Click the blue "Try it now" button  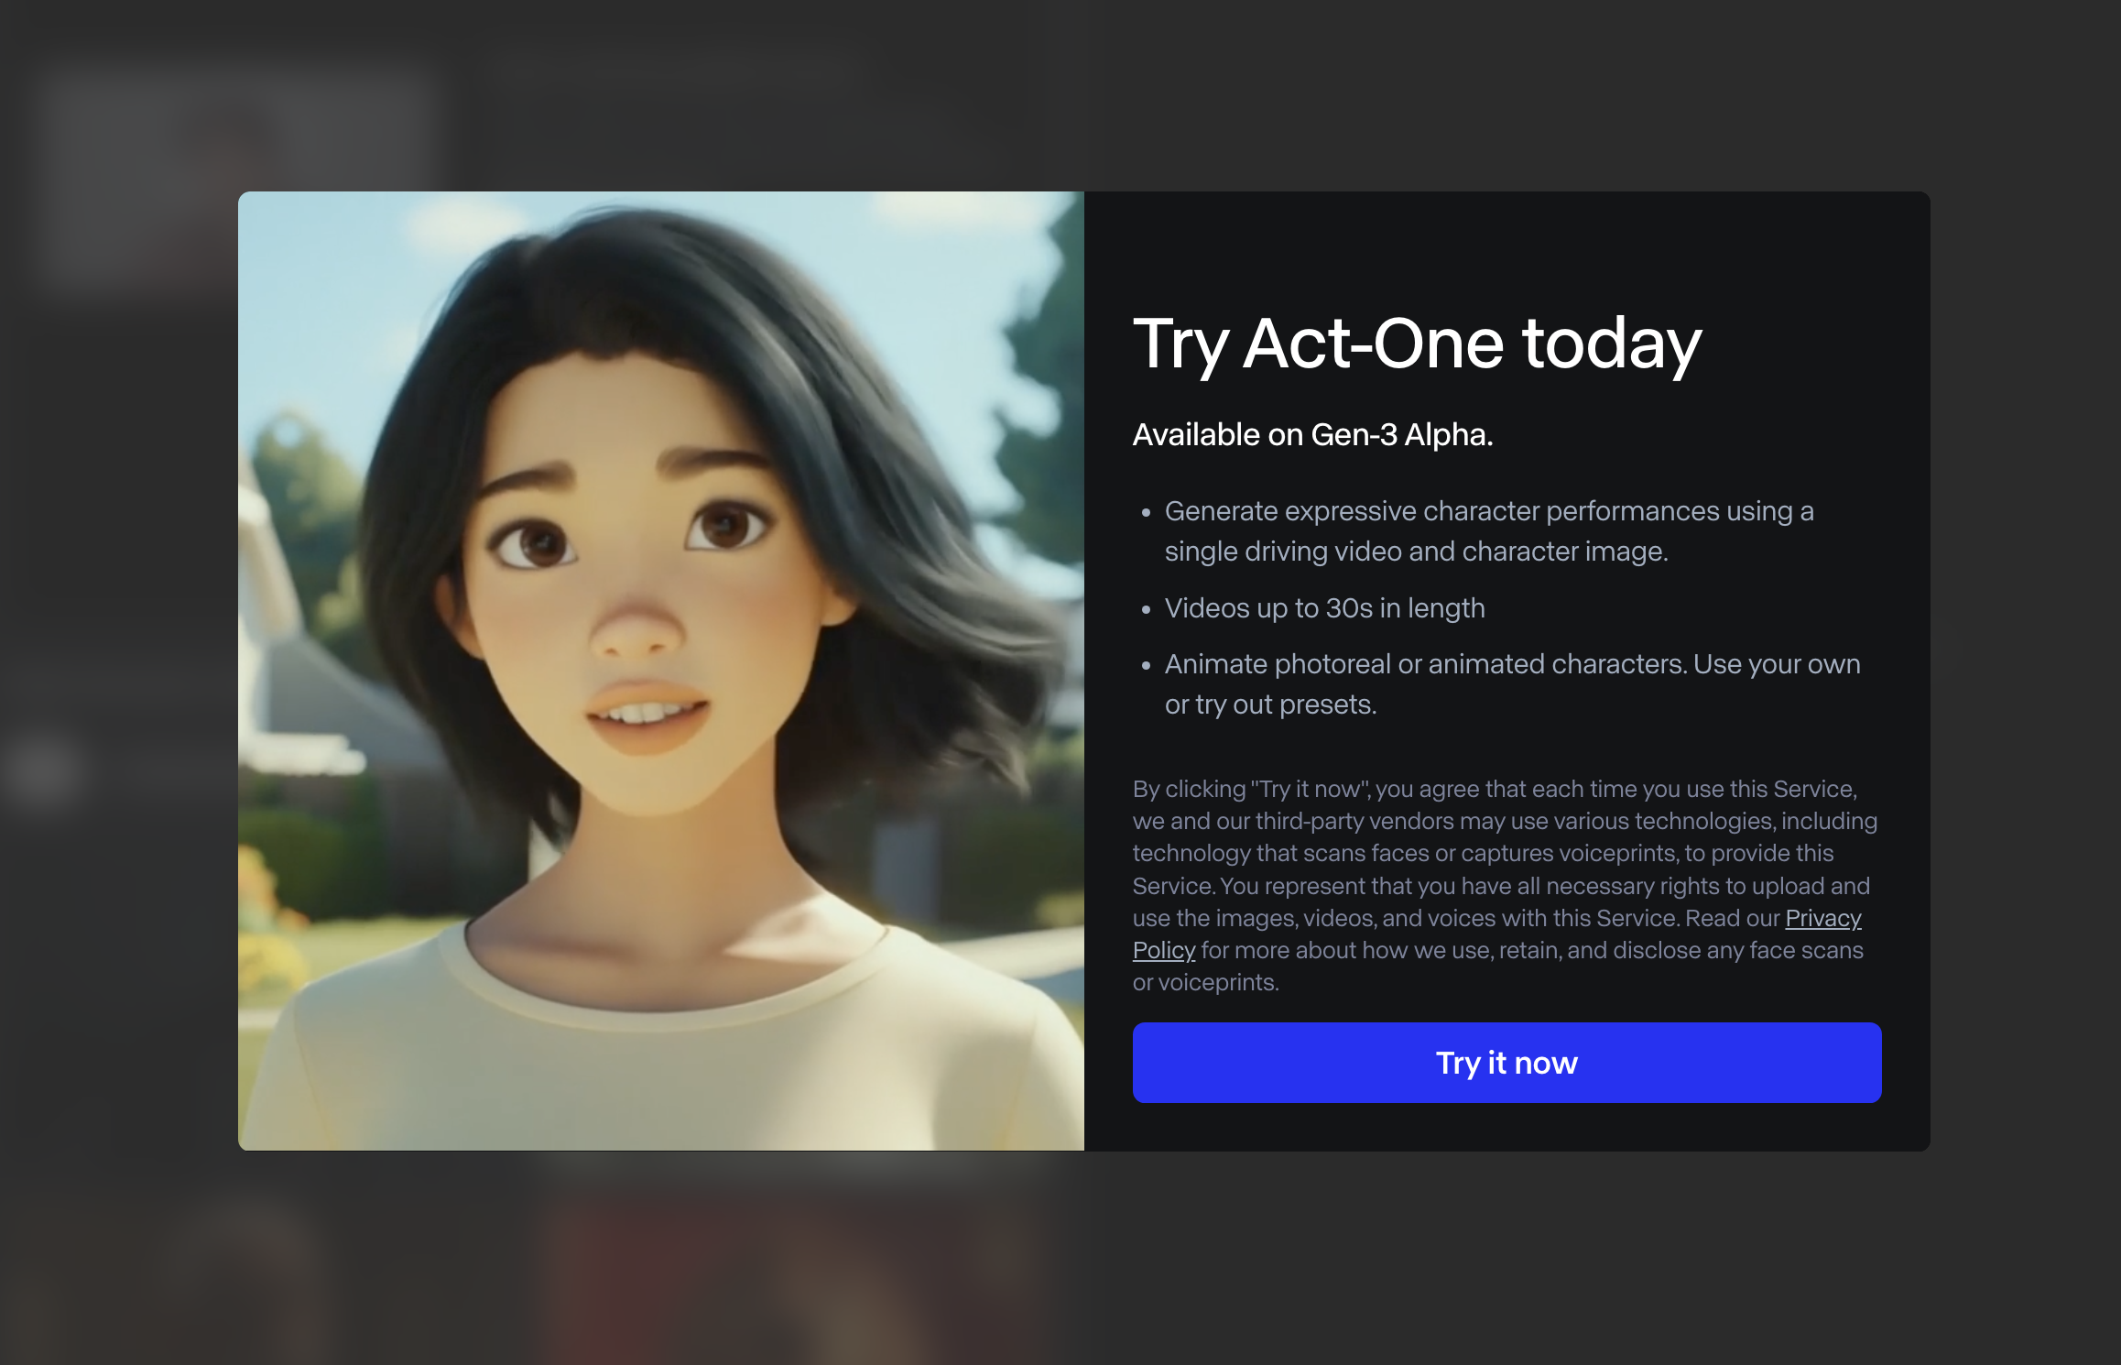(x=1506, y=1062)
